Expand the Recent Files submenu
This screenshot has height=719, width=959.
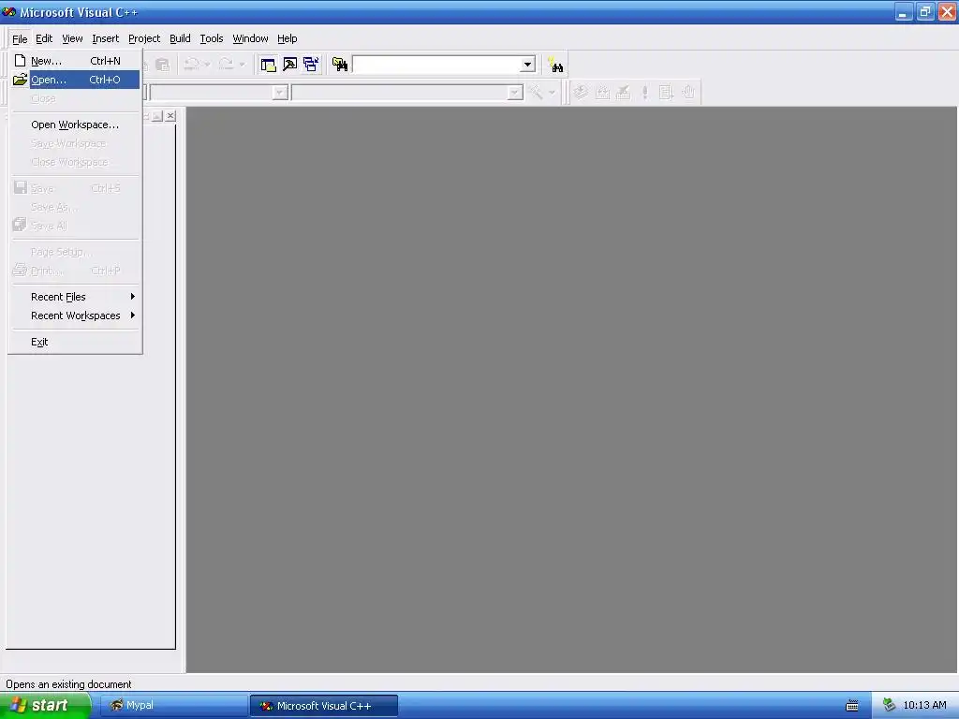pos(76,297)
